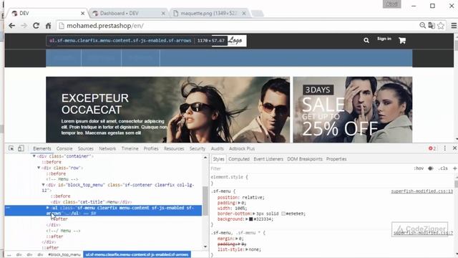
Task: Add new style rule with plus icon
Action: [455, 168]
